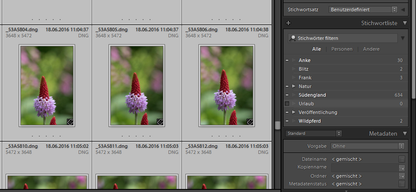Switch to the Andere keyword tab
Image resolution: width=416 pixels, height=192 pixels.
(371, 49)
